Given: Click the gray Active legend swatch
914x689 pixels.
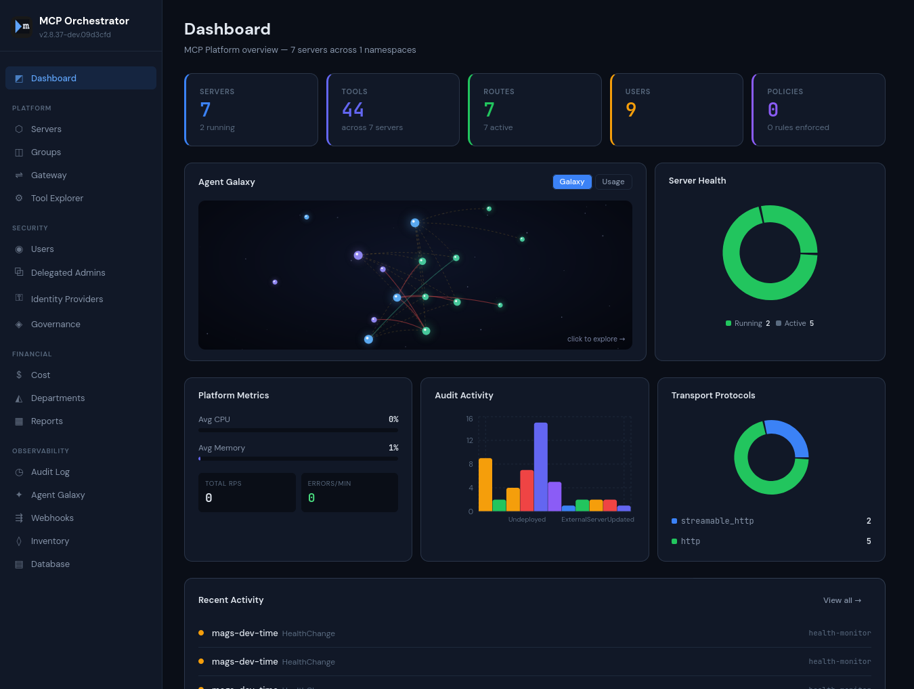Looking at the screenshot, I should (779, 324).
